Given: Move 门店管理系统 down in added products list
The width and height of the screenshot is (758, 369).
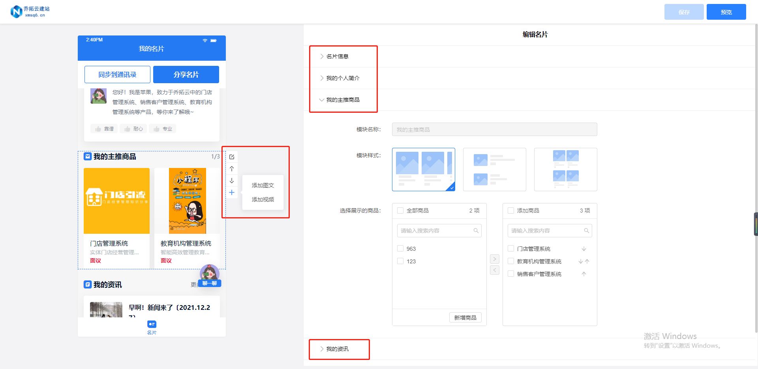Looking at the screenshot, I should 584,249.
